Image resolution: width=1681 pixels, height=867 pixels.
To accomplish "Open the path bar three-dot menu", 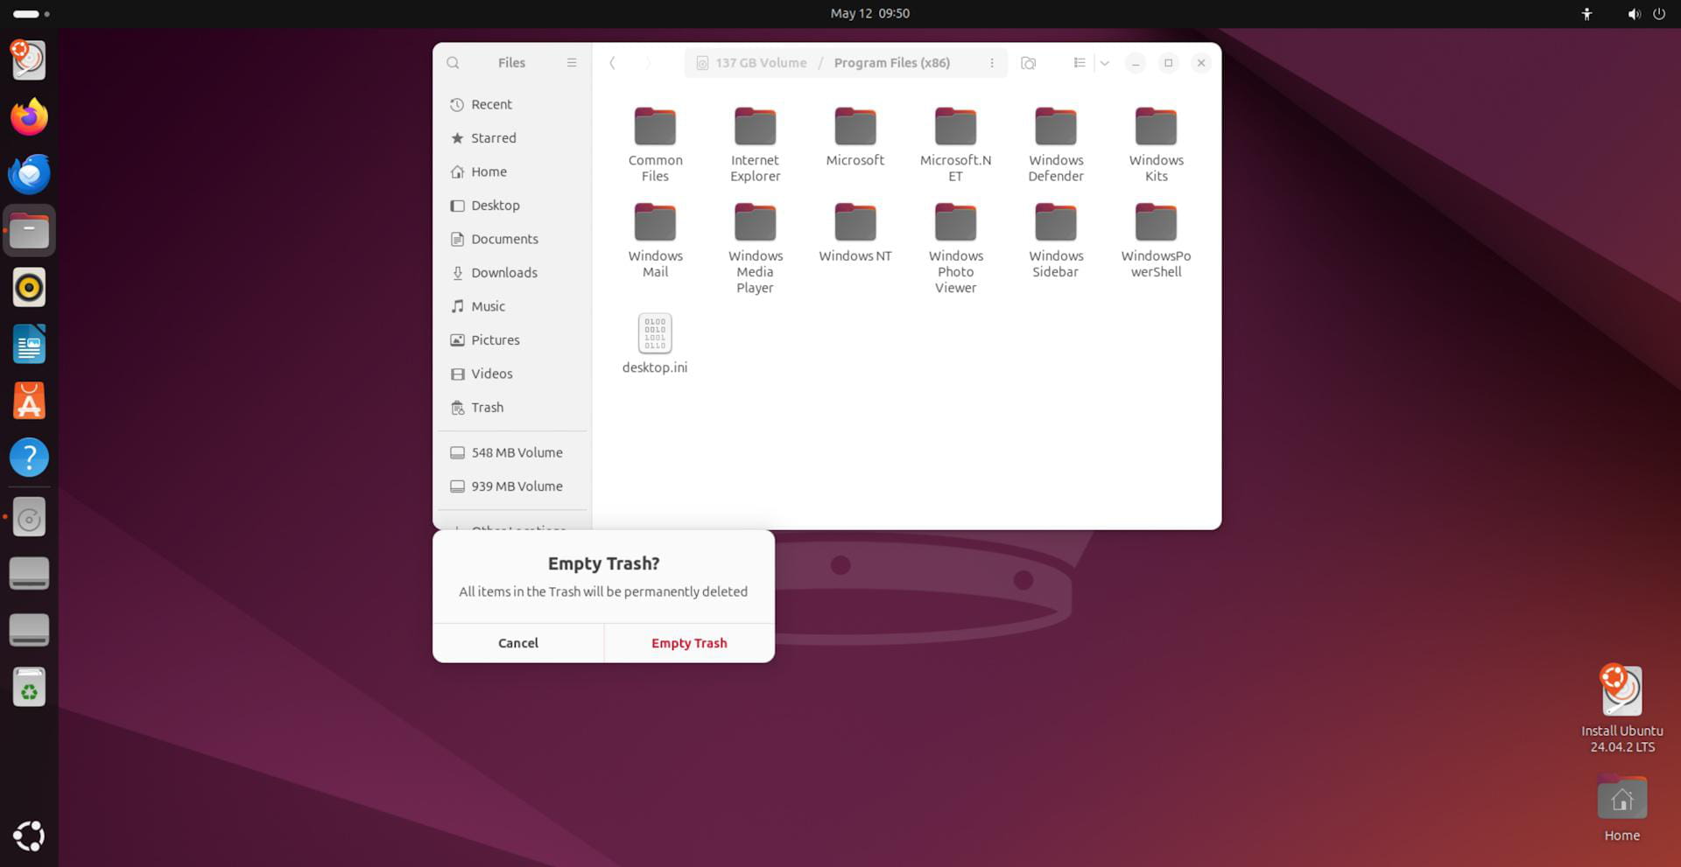I will (x=991, y=63).
